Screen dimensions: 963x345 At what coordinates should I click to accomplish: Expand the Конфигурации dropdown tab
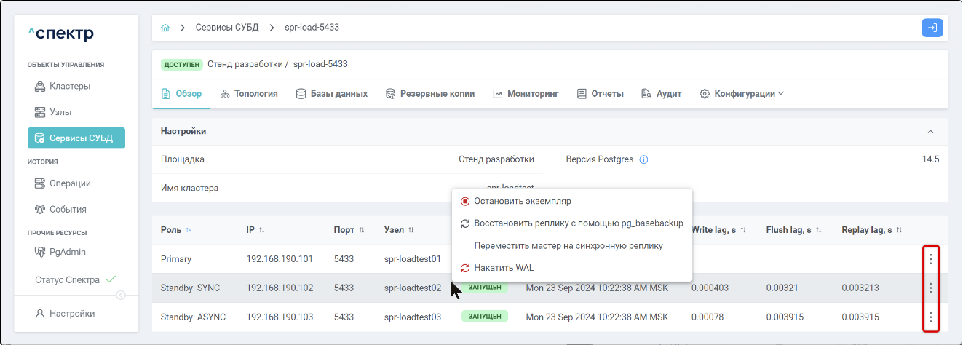click(742, 94)
